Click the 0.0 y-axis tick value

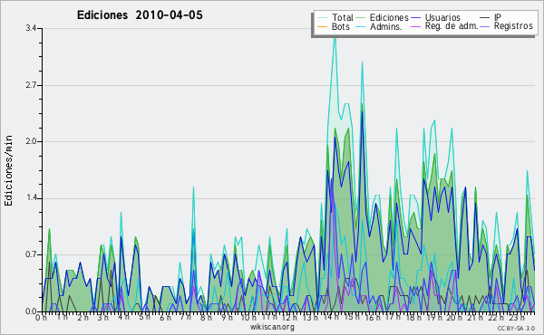(x=31, y=311)
